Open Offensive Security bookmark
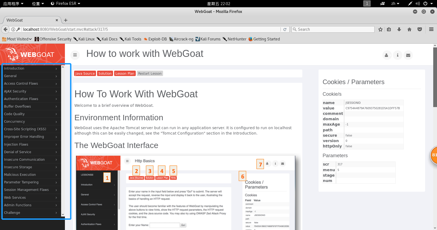The image size is (437, 230). click(53, 39)
